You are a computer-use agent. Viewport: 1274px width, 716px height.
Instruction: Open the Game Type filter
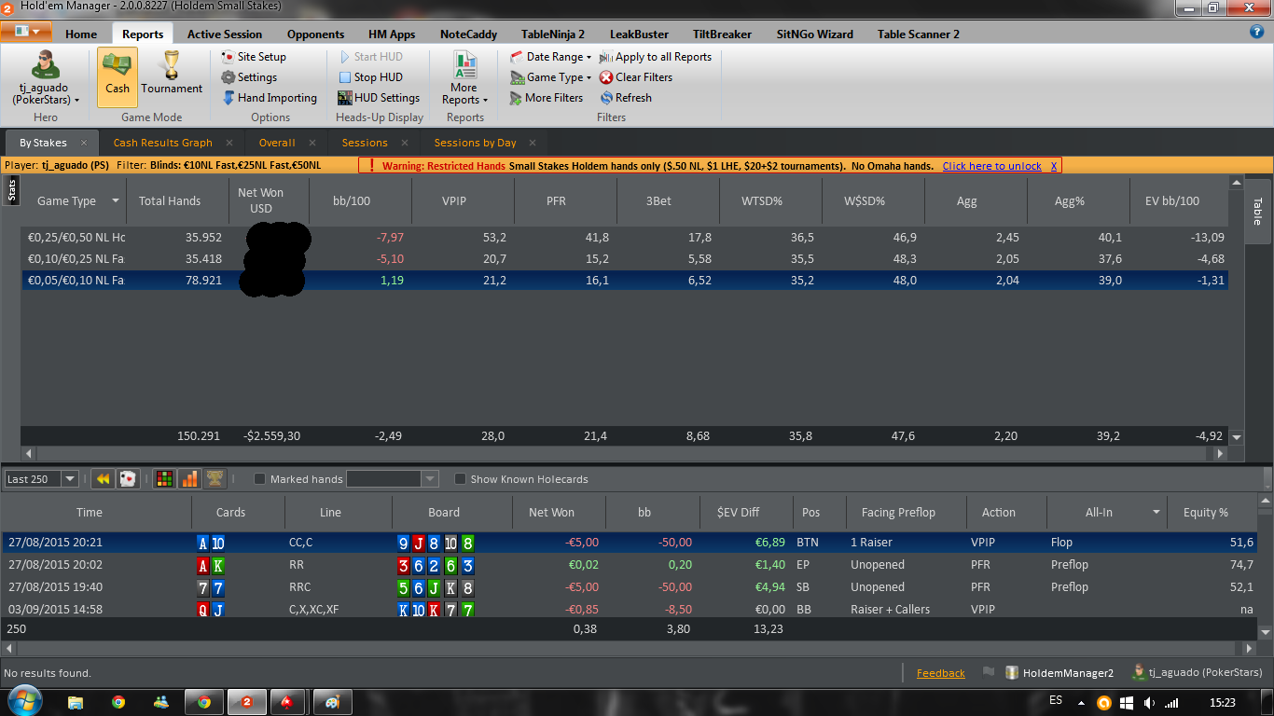tap(550, 77)
